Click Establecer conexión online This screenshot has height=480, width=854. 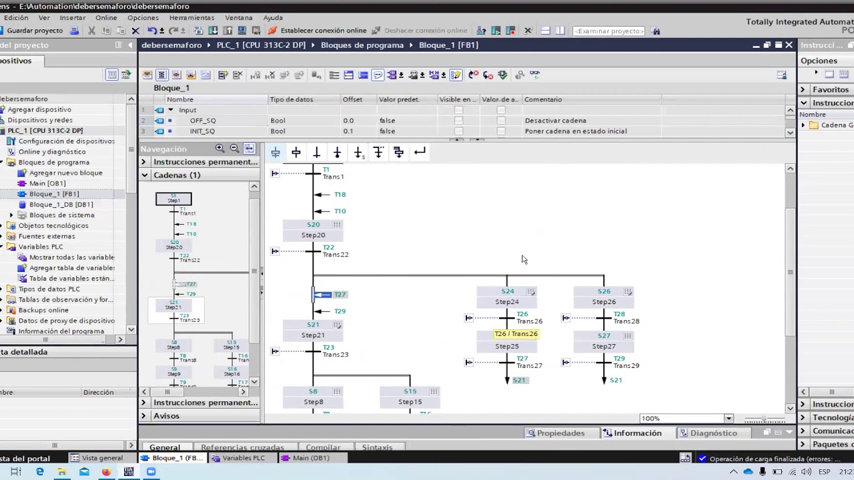point(317,31)
